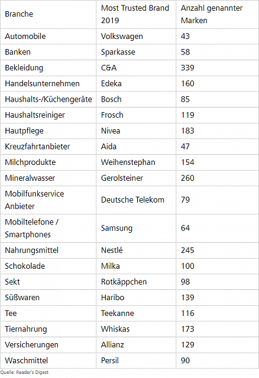Click the Haushalts-/Küchengeräte cell

coord(48,99)
